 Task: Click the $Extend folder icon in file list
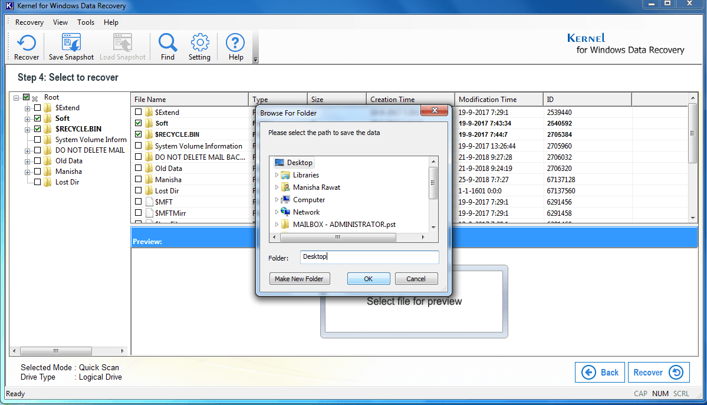(149, 112)
